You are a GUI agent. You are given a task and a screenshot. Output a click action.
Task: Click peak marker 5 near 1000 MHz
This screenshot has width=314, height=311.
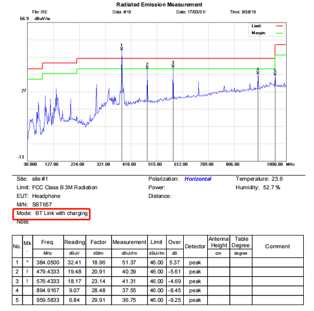275,74
